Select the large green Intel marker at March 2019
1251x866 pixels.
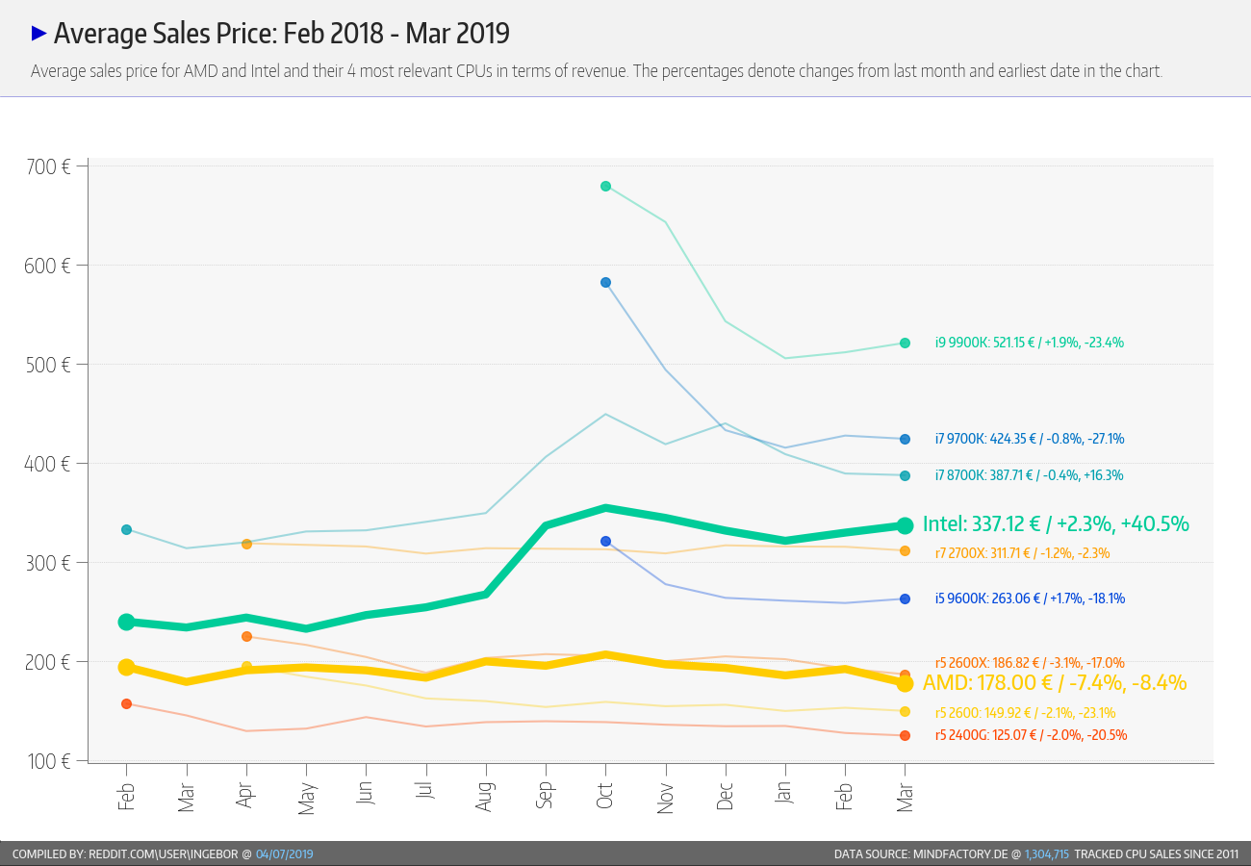coord(905,525)
